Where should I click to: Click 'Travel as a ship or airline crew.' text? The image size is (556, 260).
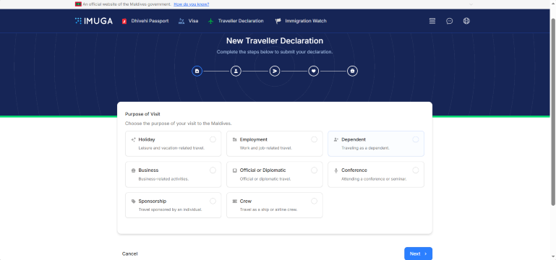click(x=268, y=209)
